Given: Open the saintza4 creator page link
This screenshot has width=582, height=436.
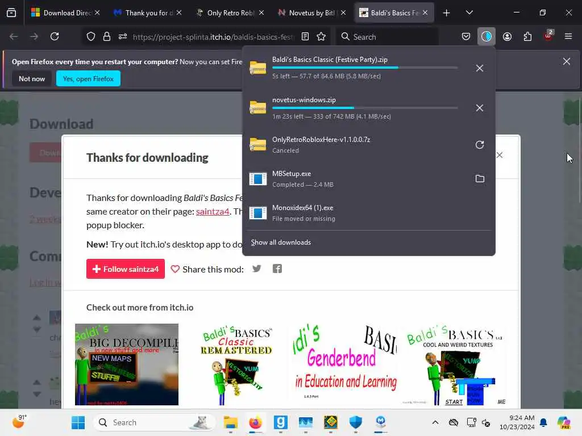Looking at the screenshot, I should [213, 211].
